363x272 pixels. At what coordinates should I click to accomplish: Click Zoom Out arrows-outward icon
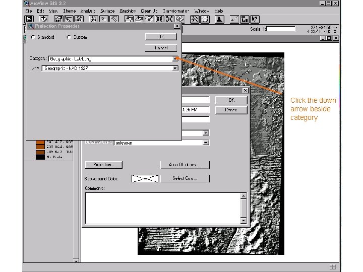(169, 19)
